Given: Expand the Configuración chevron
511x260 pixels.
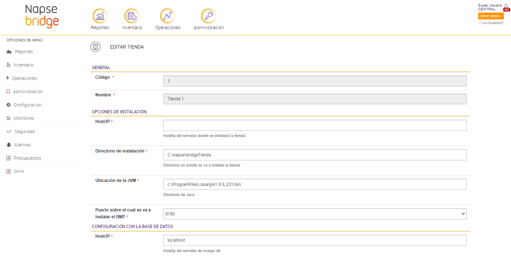Looking at the screenshot, I should (79, 105).
